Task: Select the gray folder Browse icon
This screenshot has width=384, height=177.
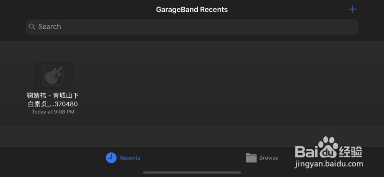Action: tap(251, 158)
